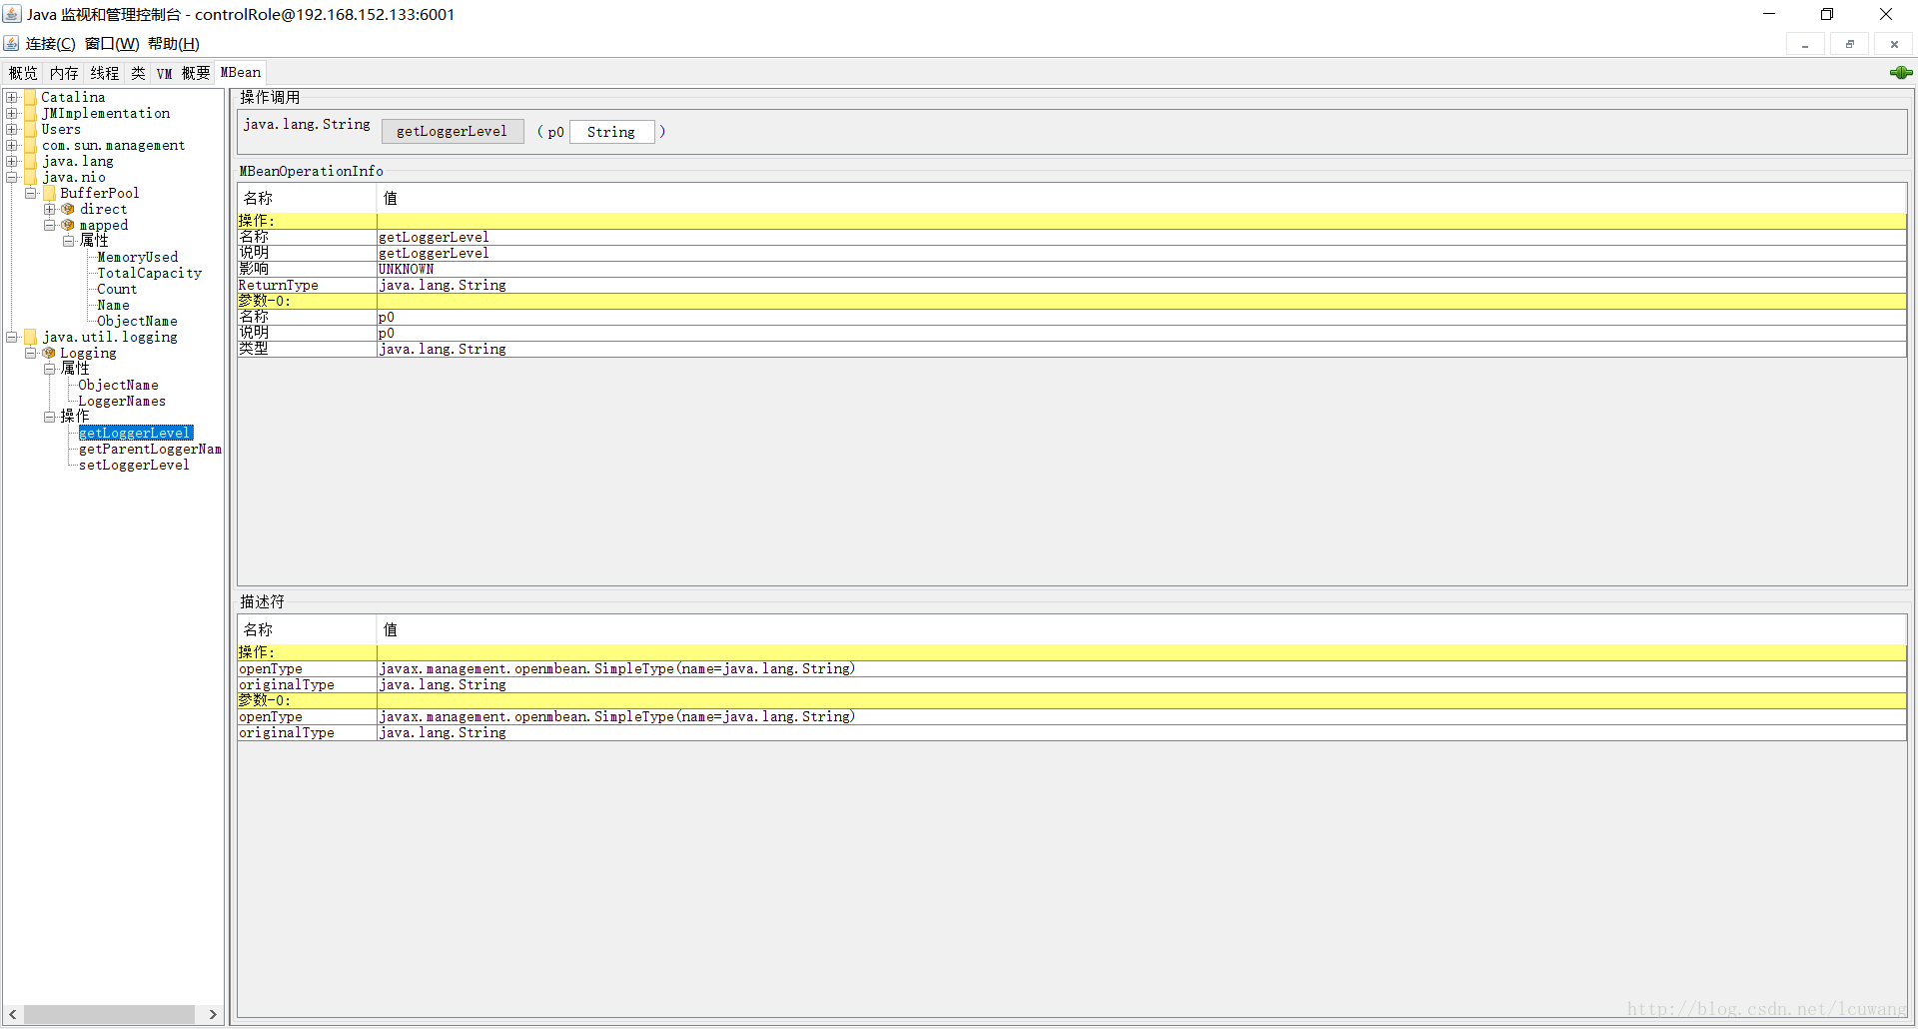
Task: Click the tree scrollbar left arrow
Action: (12, 1014)
